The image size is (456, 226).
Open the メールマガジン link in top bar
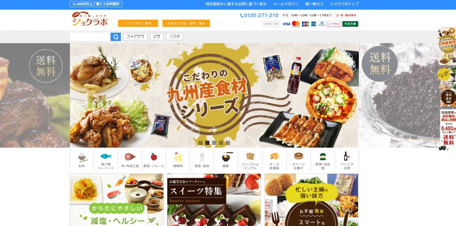(286, 4)
